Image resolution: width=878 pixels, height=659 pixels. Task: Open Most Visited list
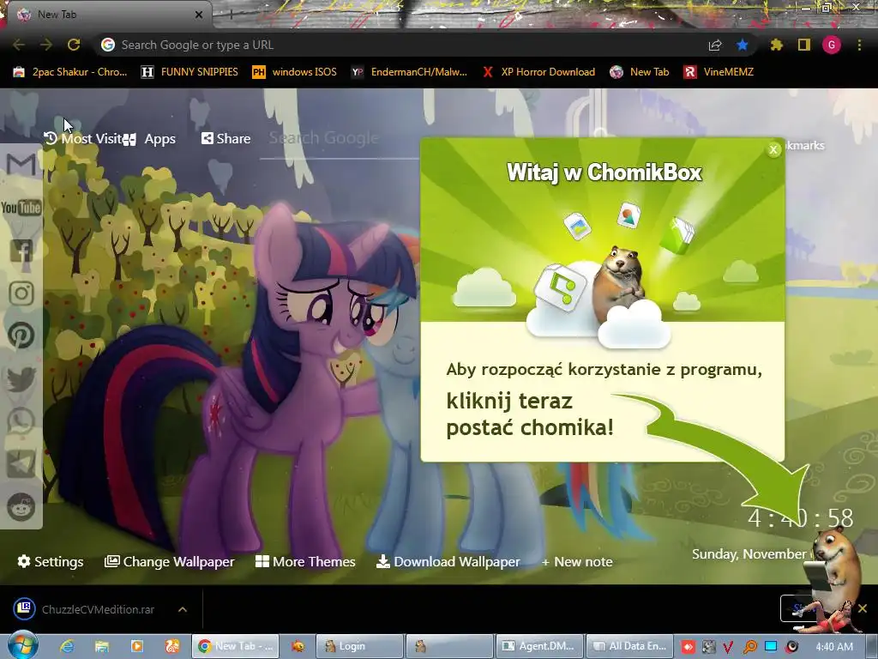84,138
